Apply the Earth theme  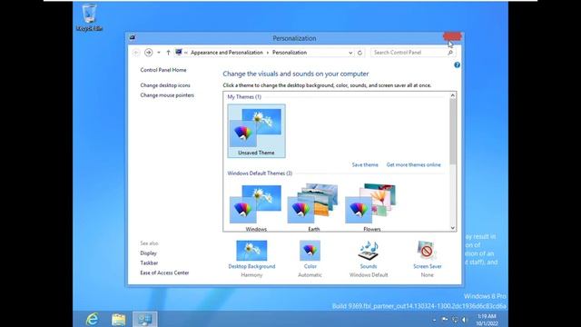click(313, 208)
